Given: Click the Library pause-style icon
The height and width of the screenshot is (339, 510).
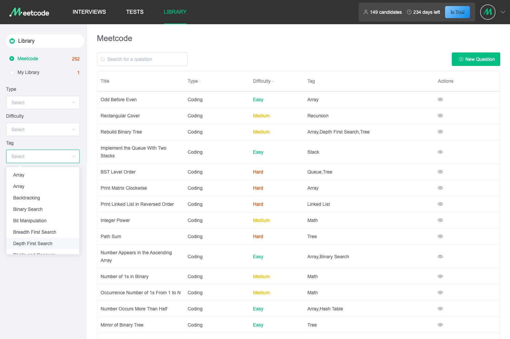Looking at the screenshot, I should (12, 41).
